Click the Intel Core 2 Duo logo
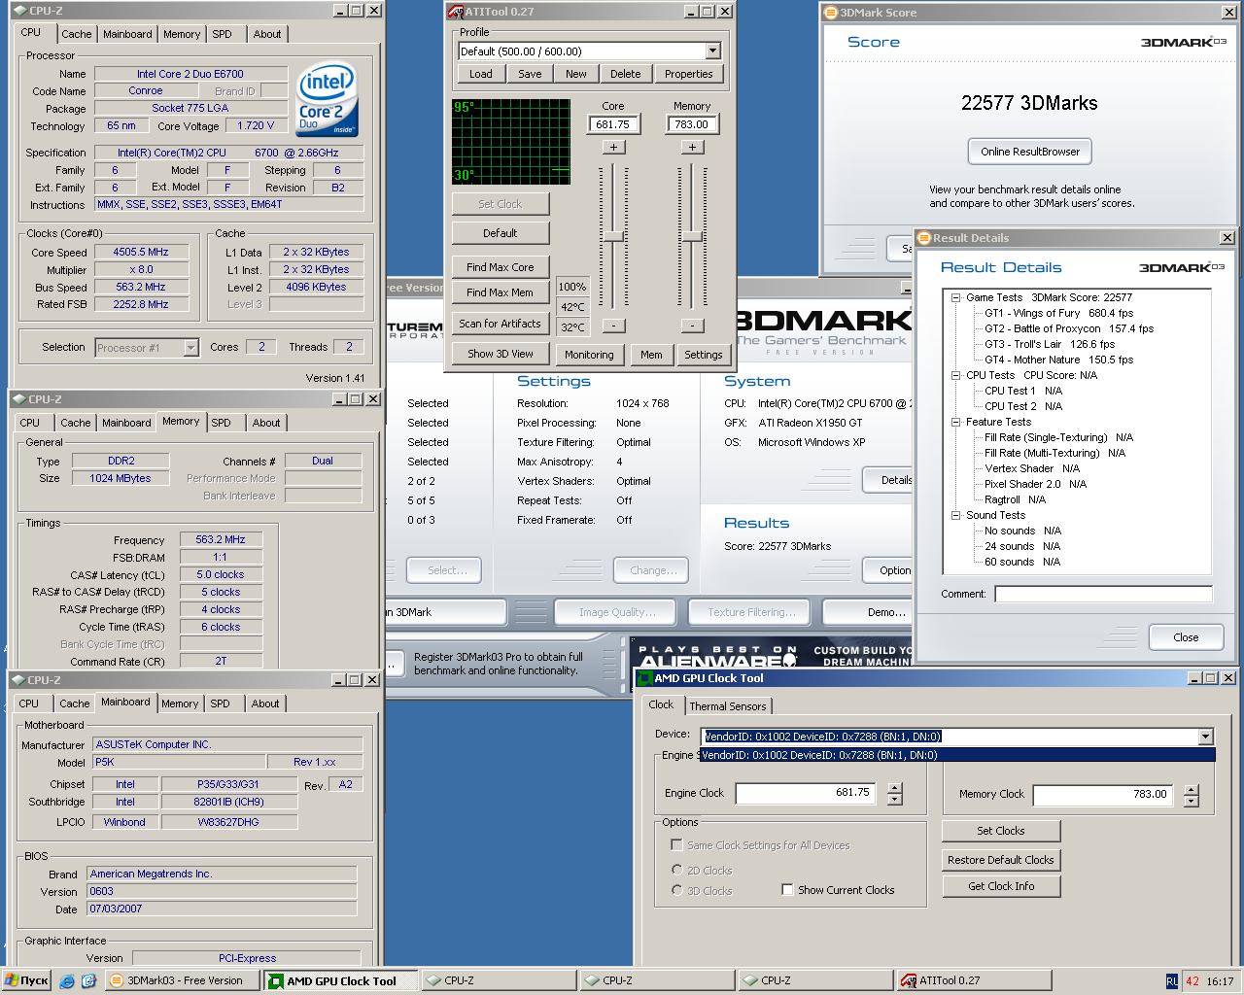The image size is (1244, 995). click(x=326, y=99)
